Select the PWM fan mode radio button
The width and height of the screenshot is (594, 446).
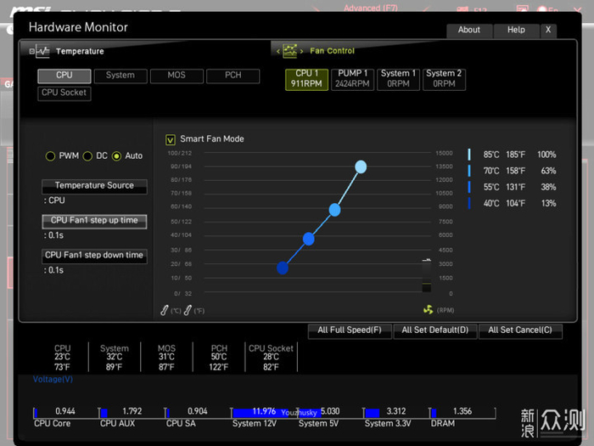(x=50, y=156)
